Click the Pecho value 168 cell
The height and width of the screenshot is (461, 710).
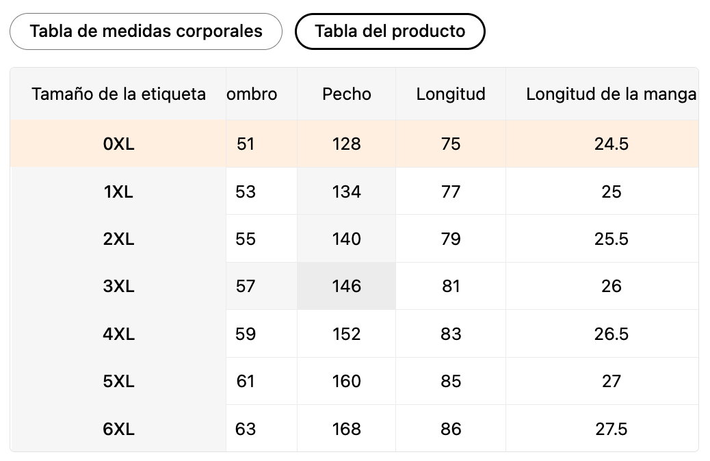347,430
